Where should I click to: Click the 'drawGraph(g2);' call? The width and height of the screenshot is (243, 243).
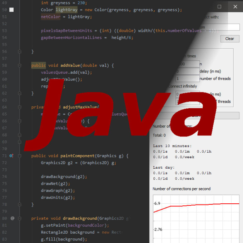58,190
